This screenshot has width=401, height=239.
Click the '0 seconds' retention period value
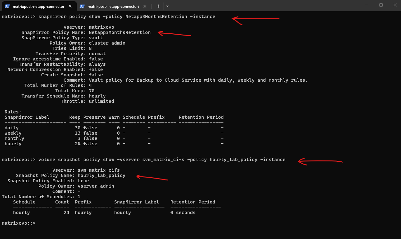[183, 213]
